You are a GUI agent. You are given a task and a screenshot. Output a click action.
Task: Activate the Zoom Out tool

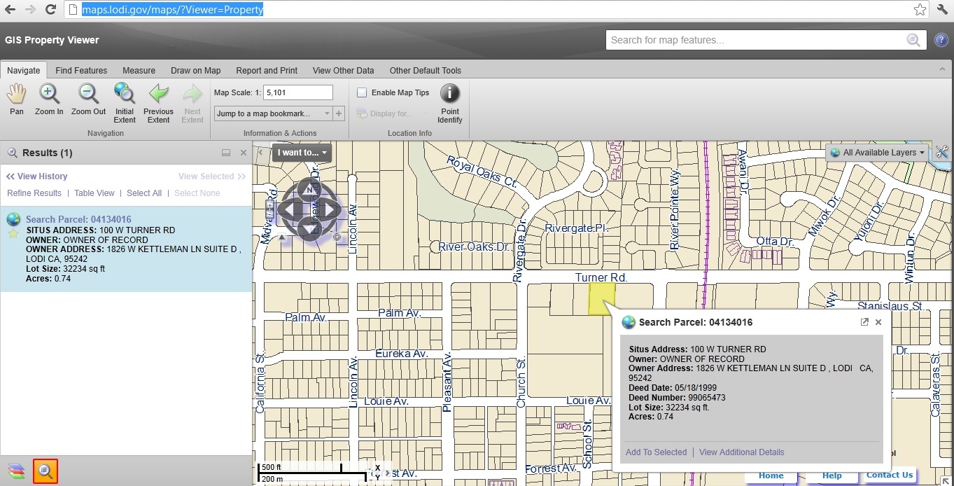87,98
